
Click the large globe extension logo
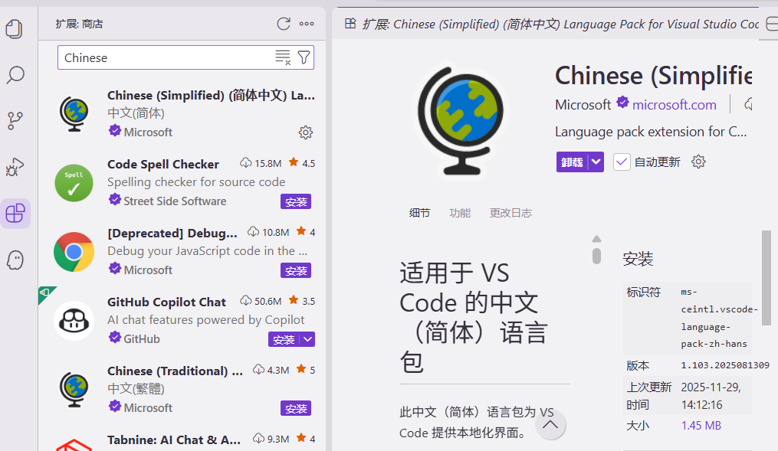click(x=461, y=121)
